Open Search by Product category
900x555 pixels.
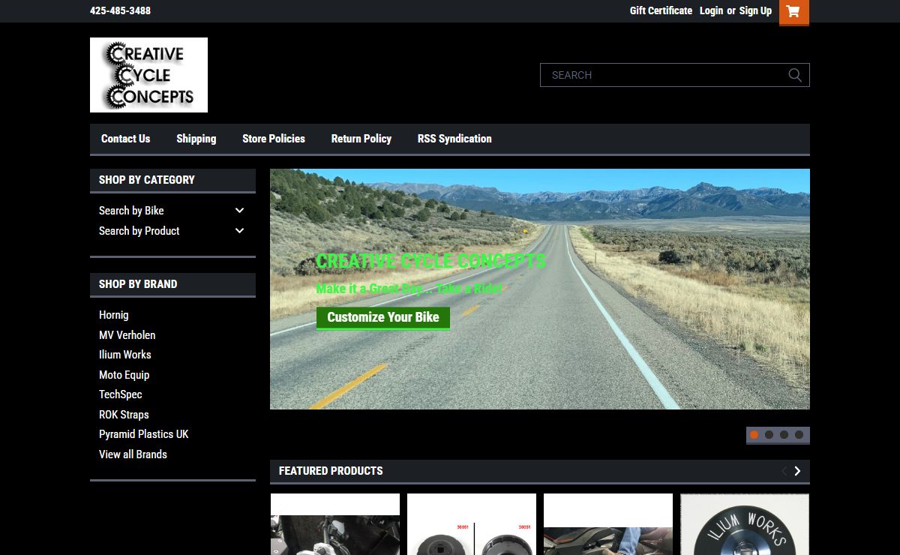pyautogui.click(x=139, y=231)
